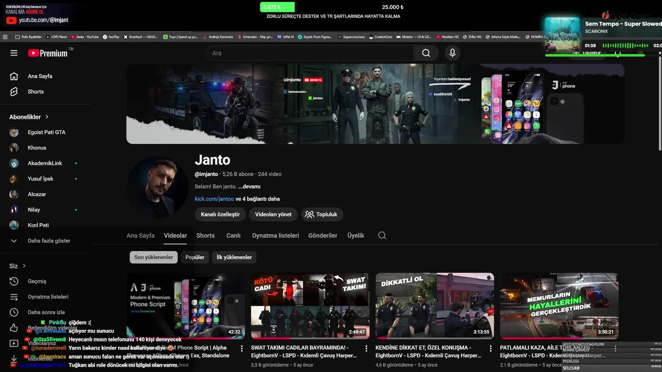The height and width of the screenshot is (372, 662).
Task: Open the YouTube hamburger menu
Action: pos(14,53)
